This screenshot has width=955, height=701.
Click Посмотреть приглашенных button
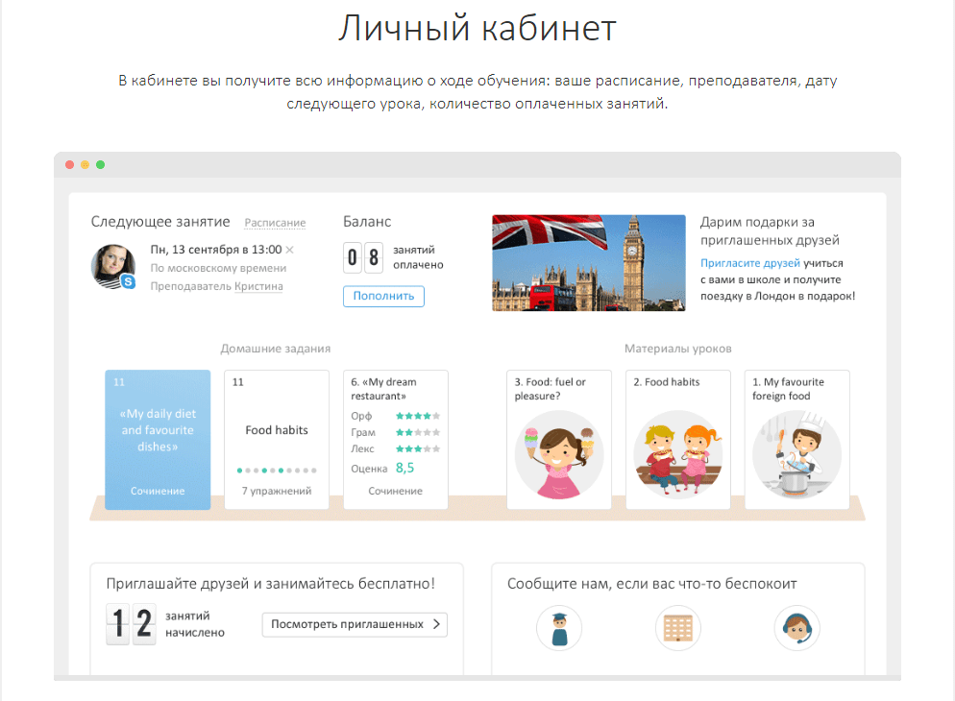coord(355,624)
